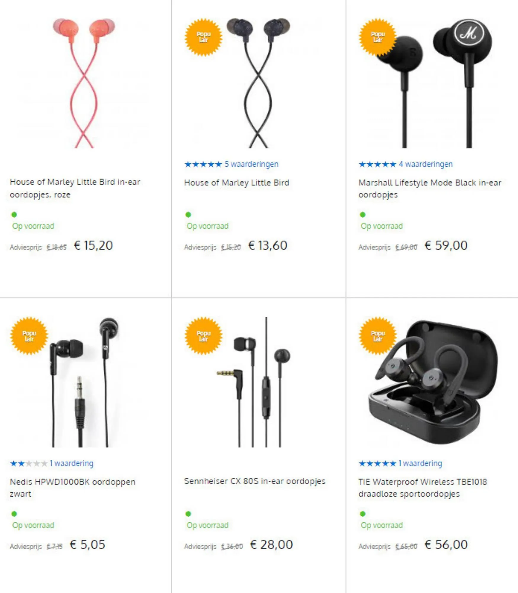Screen dimensions: 518x593
Task: Click the Populair badge on the Nedis product
Action: tap(29, 336)
